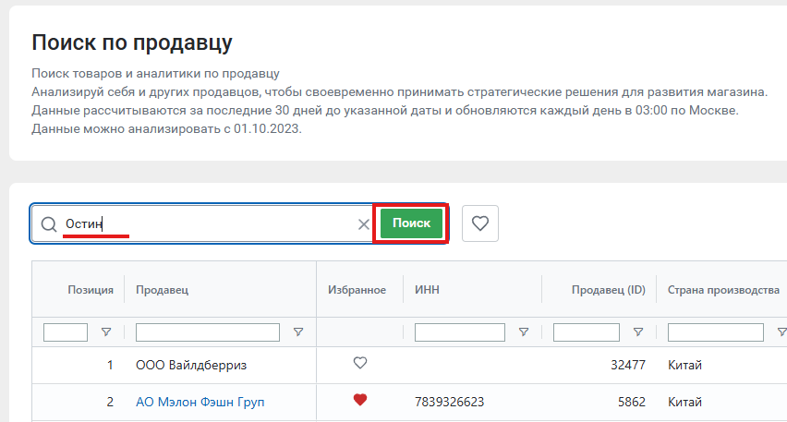Sort by the Продавец column header
Screen dimensions: 787x422
tap(162, 290)
